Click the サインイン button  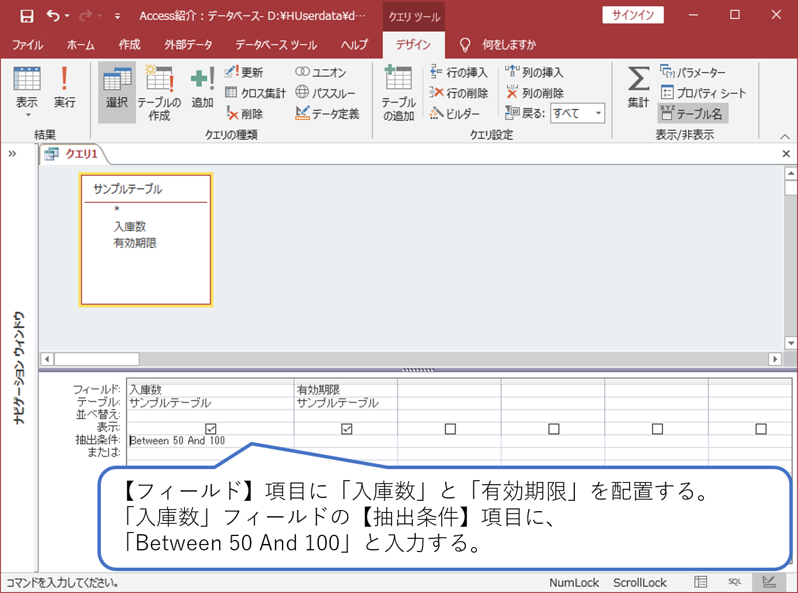[x=633, y=15]
